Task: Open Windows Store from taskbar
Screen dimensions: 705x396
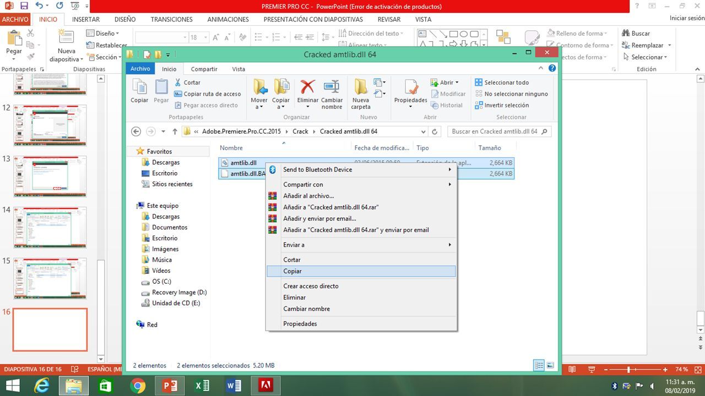Action: (105, 386)
